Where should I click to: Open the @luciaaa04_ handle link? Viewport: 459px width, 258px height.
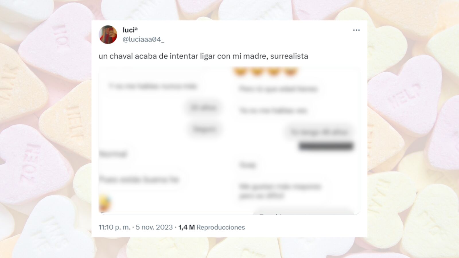[x=143, y=39]
